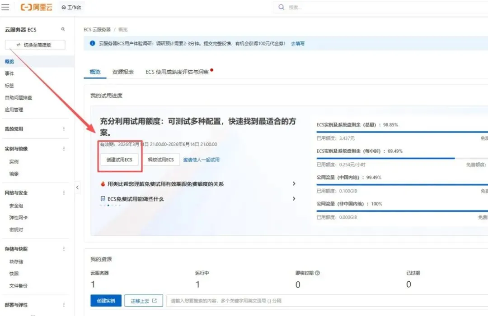The image size is (488, 316).
Task: Open the 工作台 workbench home
Action: click(71, 7)
